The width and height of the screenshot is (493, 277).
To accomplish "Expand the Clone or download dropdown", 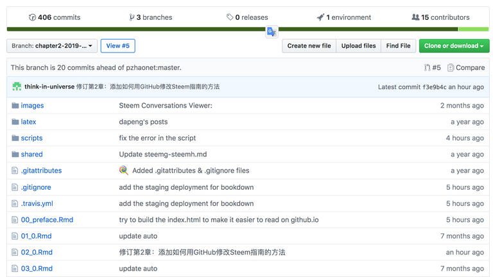I will [x=454, y=46].
